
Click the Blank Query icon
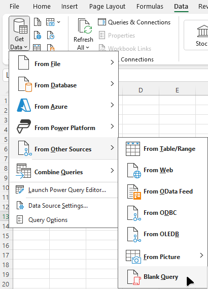tap(134, 277)
